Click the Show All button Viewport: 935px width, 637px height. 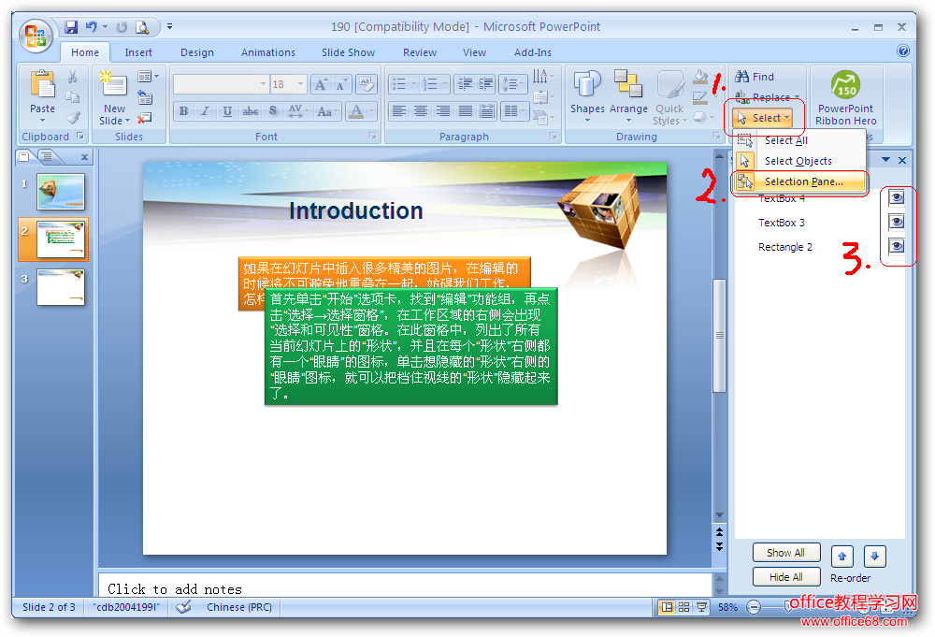(x=785, y=553)
